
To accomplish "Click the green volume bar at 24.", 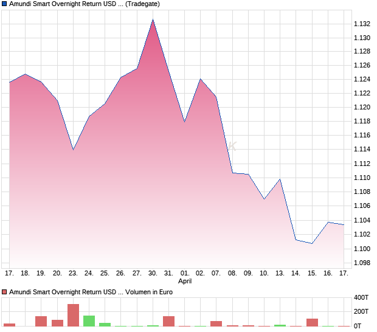I will (x=89, y=321).
